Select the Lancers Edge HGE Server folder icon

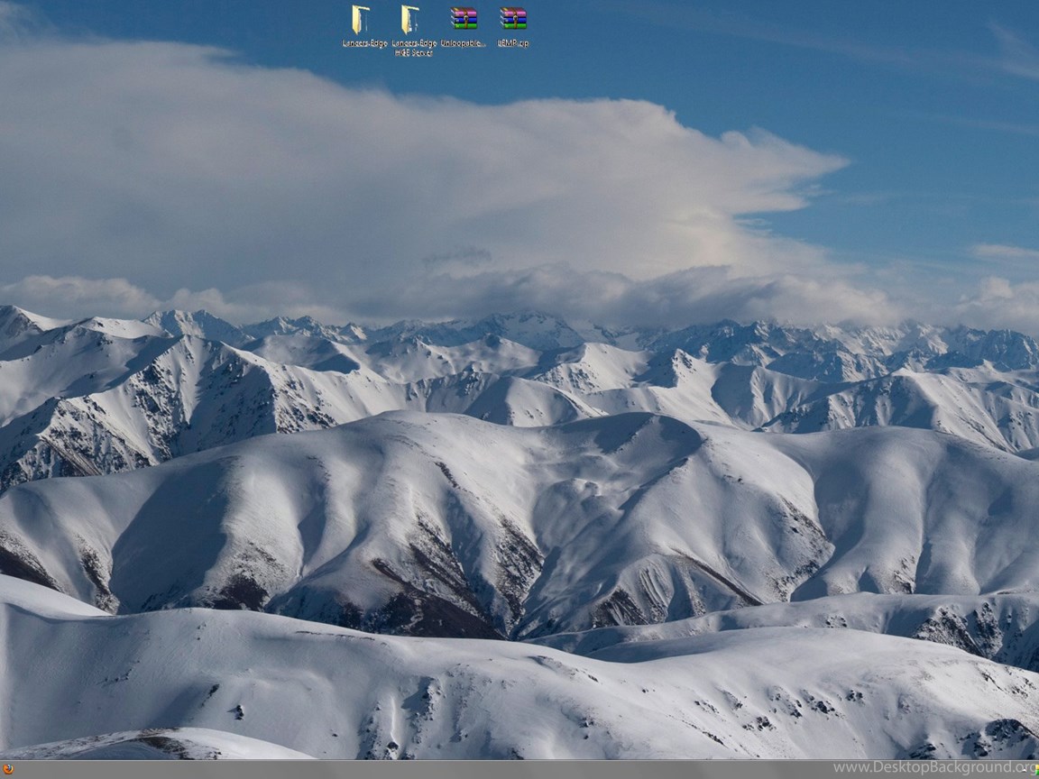point(410,20)
